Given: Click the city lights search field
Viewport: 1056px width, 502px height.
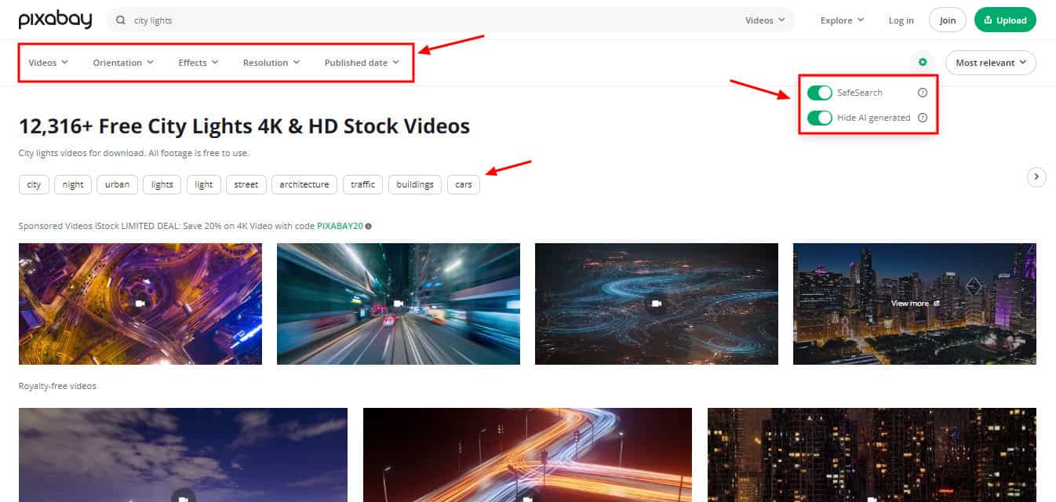Looking at the screenshot, I should [432, 20].
